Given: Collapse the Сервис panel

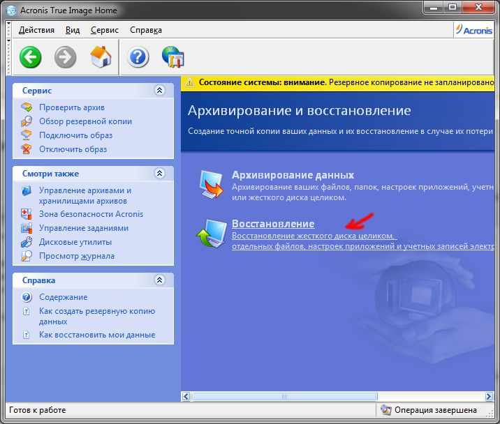Looking at the screenshot, I should click(x=159, y=91).
